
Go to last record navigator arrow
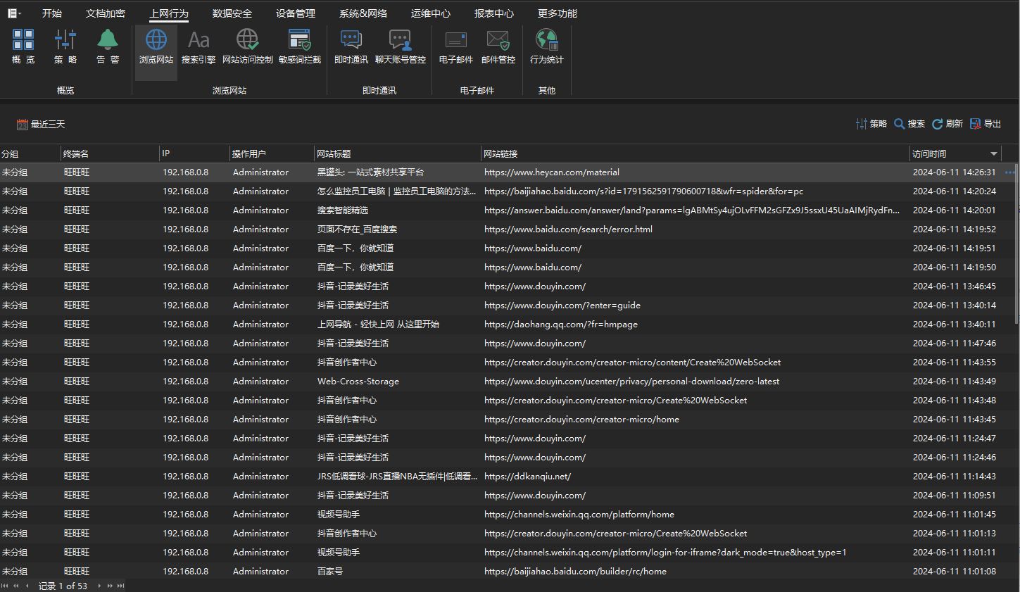[120, 586]
